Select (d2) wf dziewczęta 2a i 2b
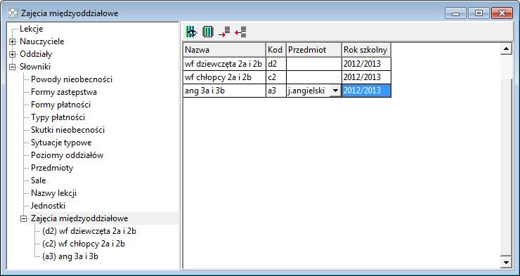The height and width of the screenshot is (276, 520). point(89,231)
